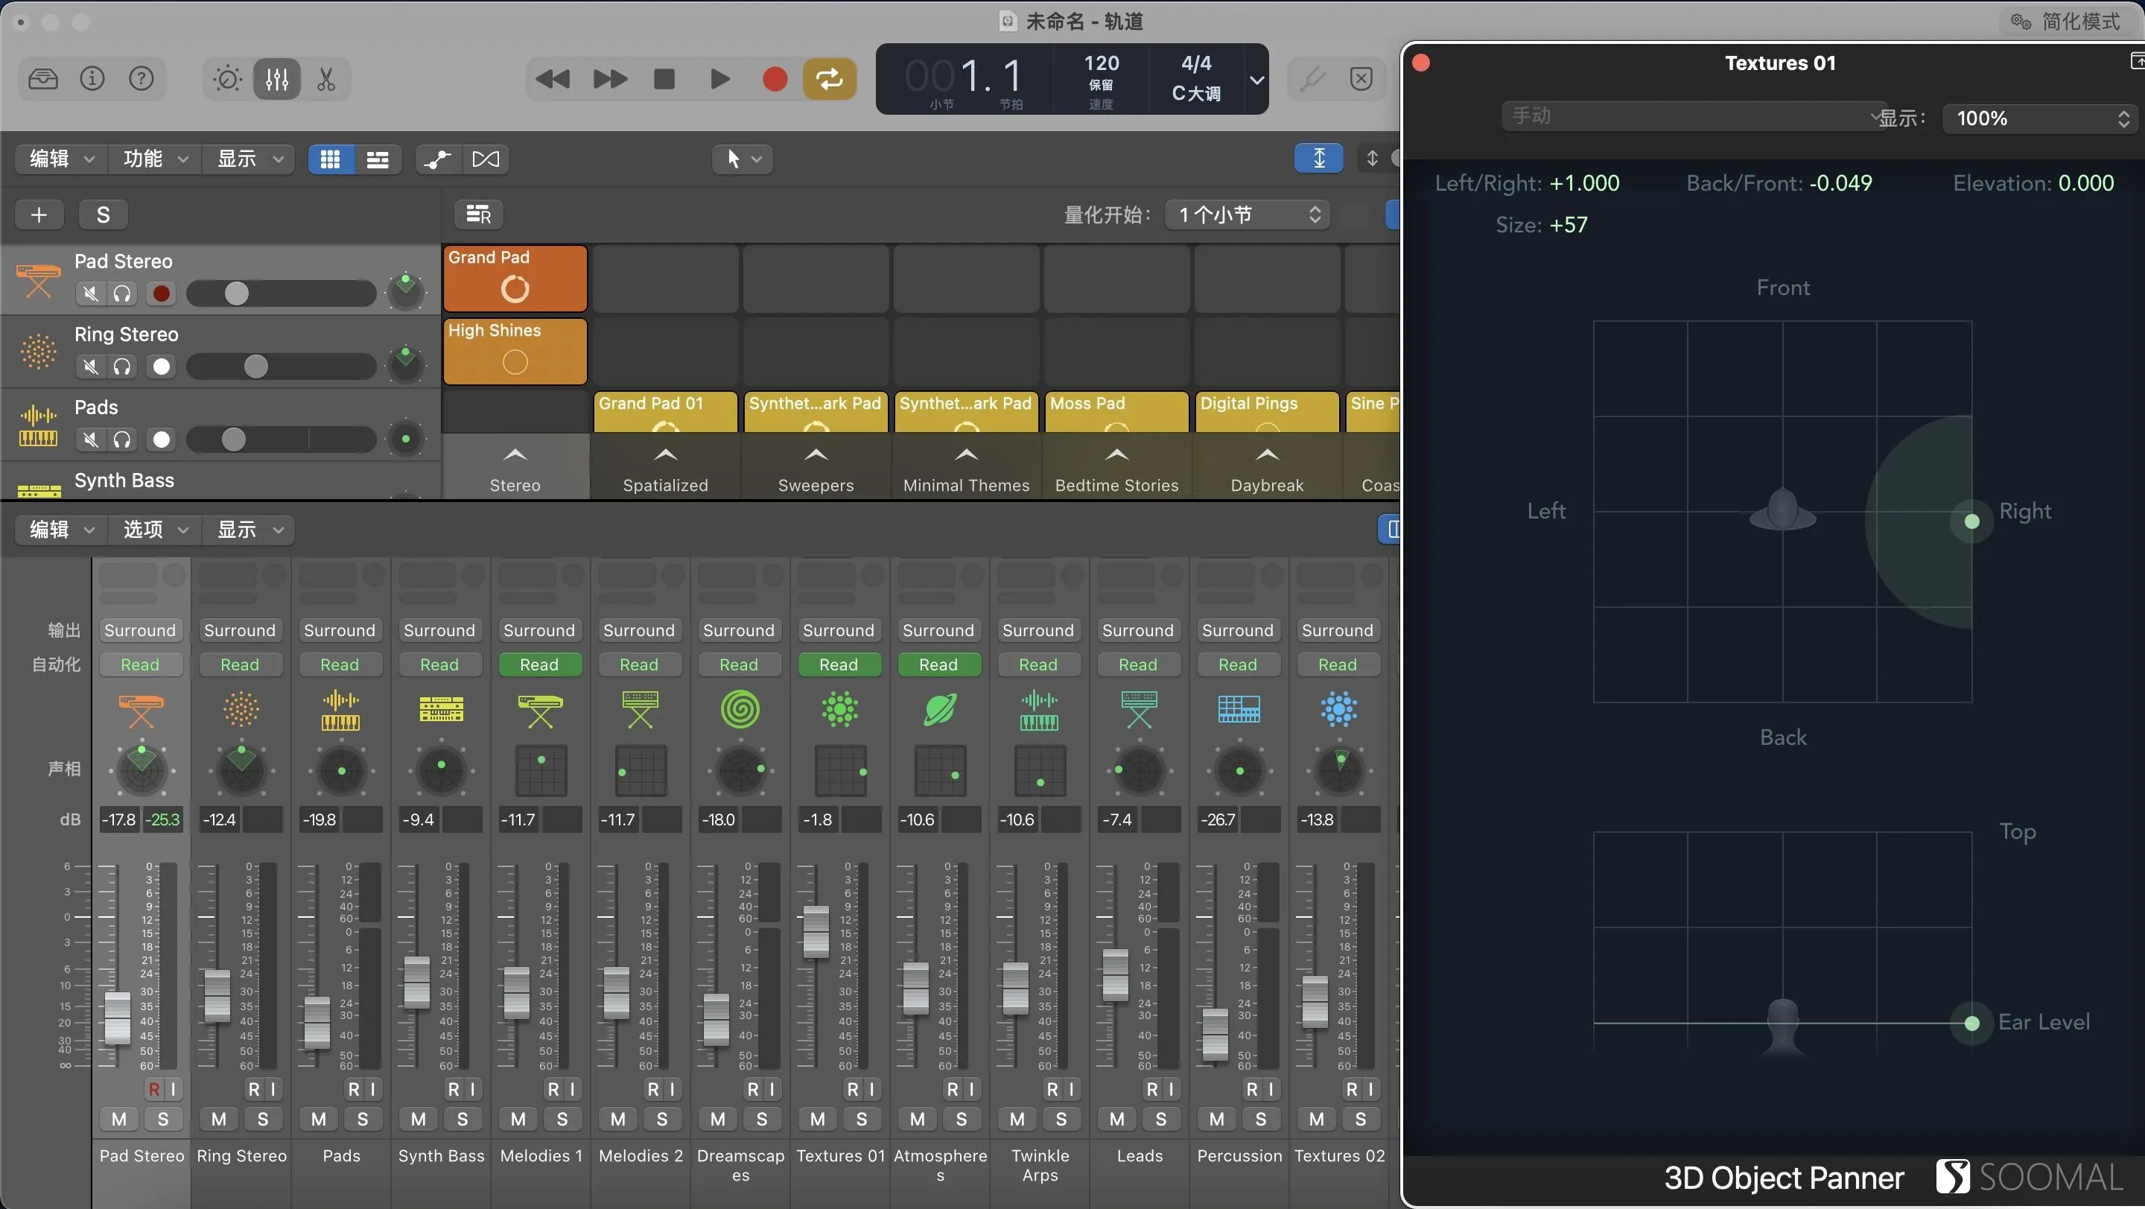Click the Percussion grid icon in mixer
The image size is (2145, 1209).
point(1239,709)
